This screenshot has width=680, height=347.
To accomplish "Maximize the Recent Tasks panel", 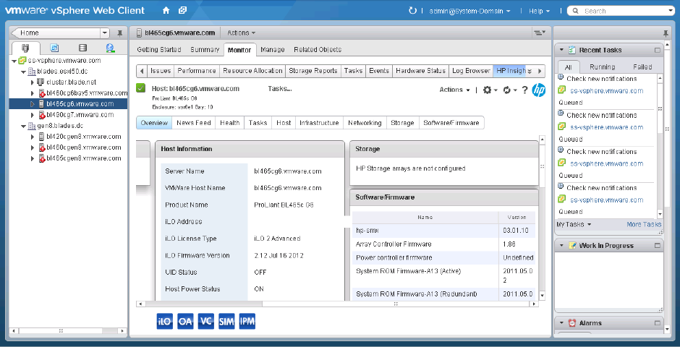I will point(657,51).
